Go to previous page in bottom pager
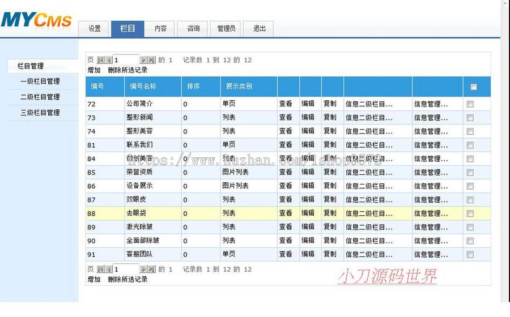510x317 pixels. coord(108,269)
